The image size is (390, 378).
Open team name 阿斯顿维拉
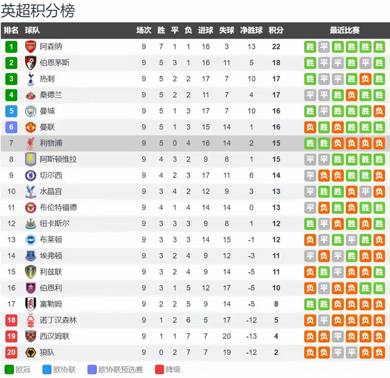58,159
